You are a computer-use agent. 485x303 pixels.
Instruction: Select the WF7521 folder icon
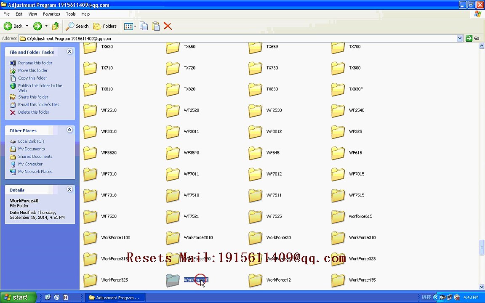point(173,216)
